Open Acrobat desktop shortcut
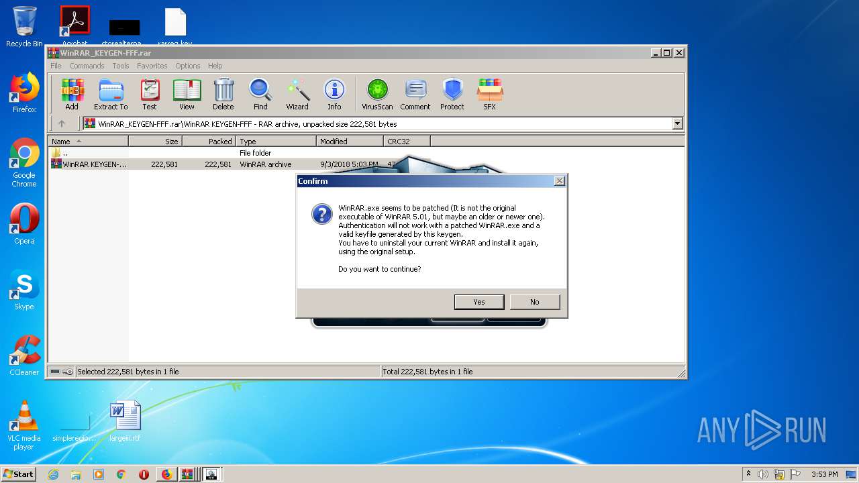 (x=75, y=26)
